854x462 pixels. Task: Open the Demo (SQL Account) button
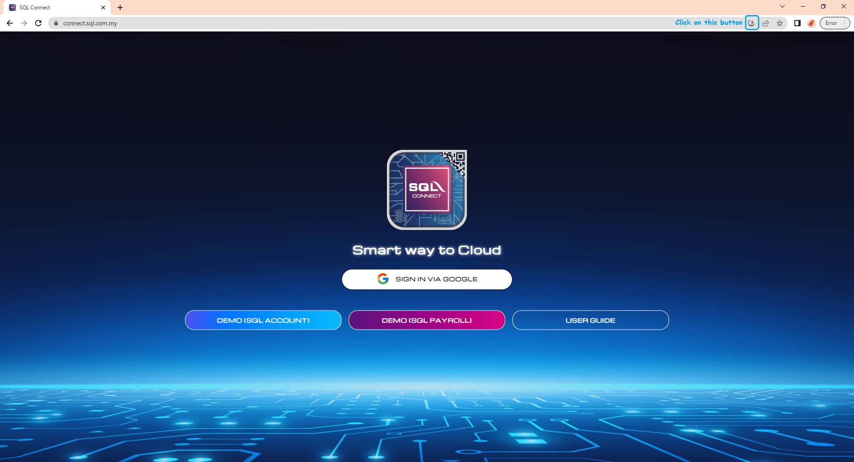(263, 320)
